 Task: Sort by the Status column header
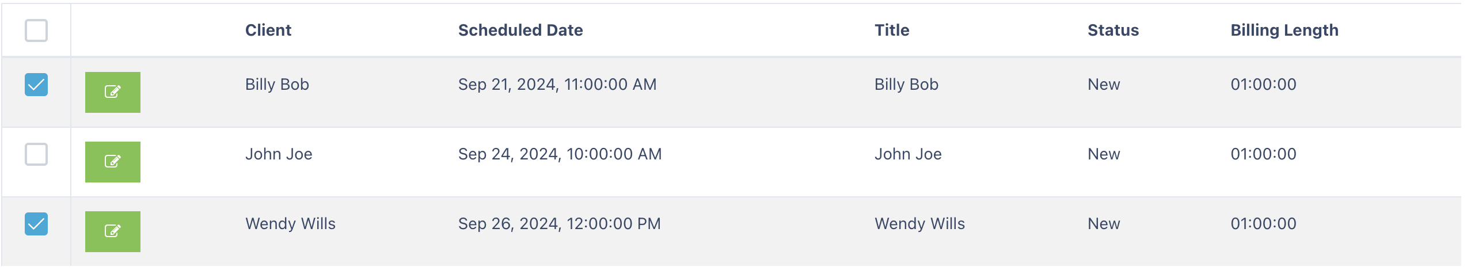[x=1113, y=30]
